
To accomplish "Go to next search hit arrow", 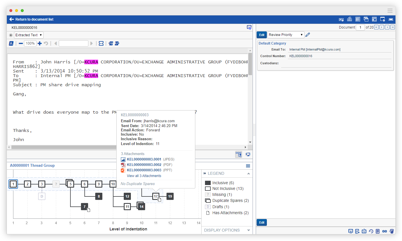I will point(92,43).
